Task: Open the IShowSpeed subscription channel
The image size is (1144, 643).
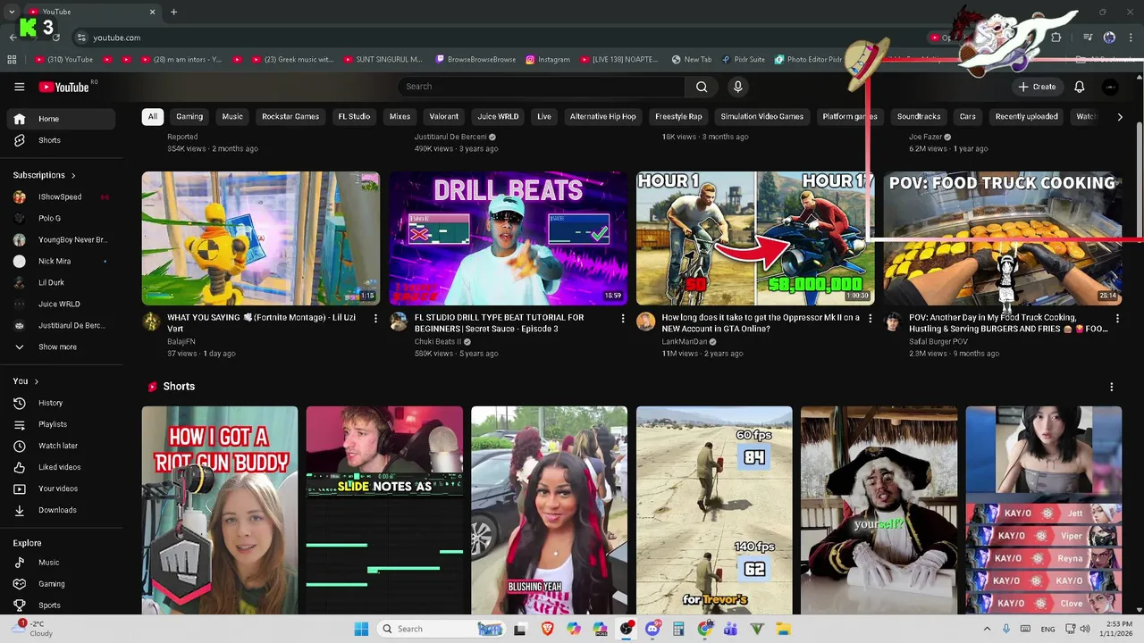Action: [x=59, y=196]
